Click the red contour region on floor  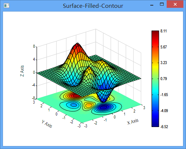coord(73,95)
